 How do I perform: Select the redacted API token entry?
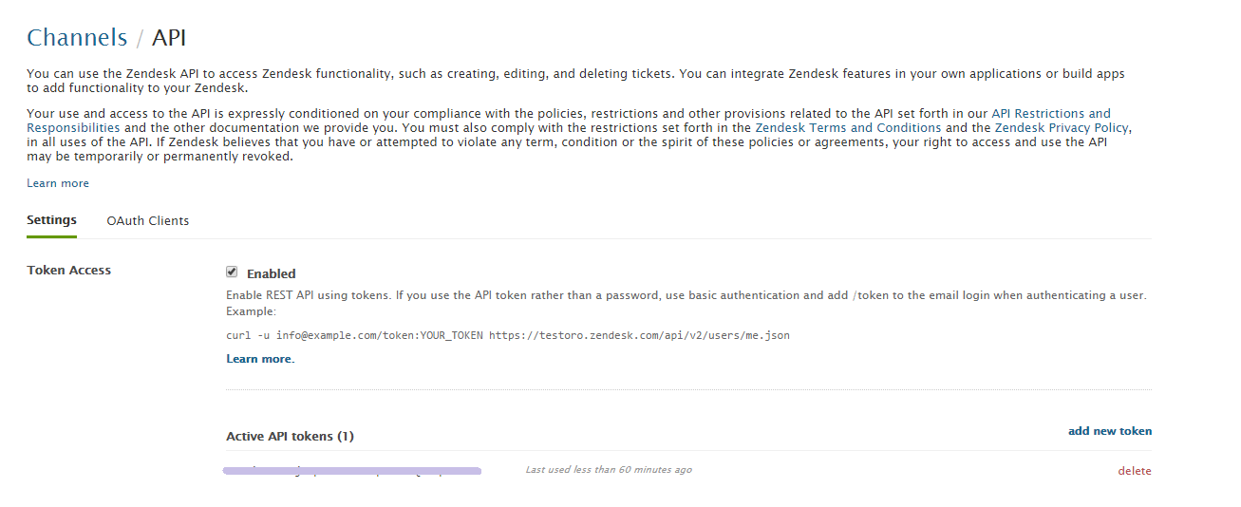pos(352,470)
